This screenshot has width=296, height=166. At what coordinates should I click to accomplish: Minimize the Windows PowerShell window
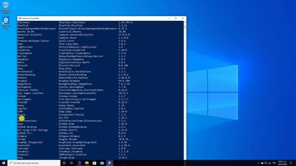click(x=169, y=18)
